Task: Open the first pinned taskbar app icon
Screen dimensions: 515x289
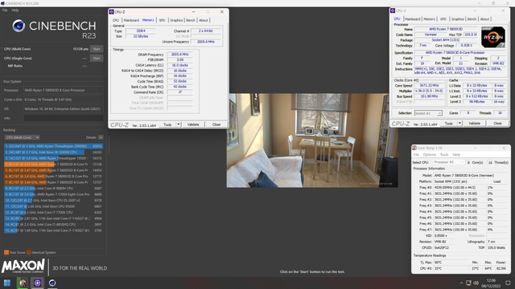Action: click(x=23, y=283)
